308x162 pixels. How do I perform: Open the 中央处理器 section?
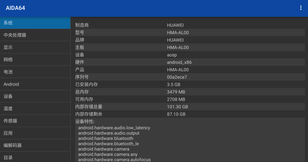coord(35,35)
